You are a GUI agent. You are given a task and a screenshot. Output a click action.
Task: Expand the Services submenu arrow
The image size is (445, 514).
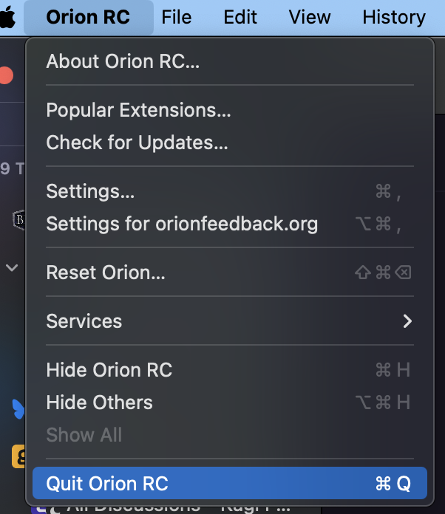click(407, 321)
